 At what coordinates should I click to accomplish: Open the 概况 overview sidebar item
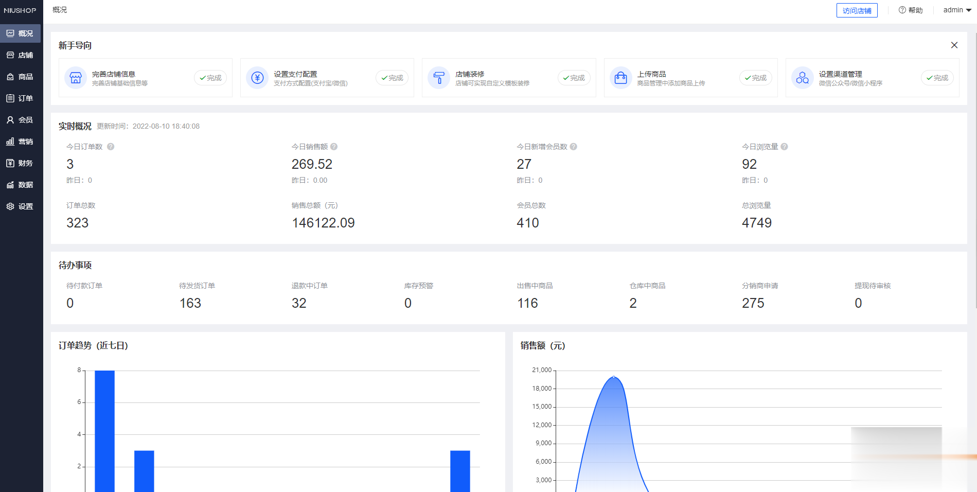click(x=21, y=33)
